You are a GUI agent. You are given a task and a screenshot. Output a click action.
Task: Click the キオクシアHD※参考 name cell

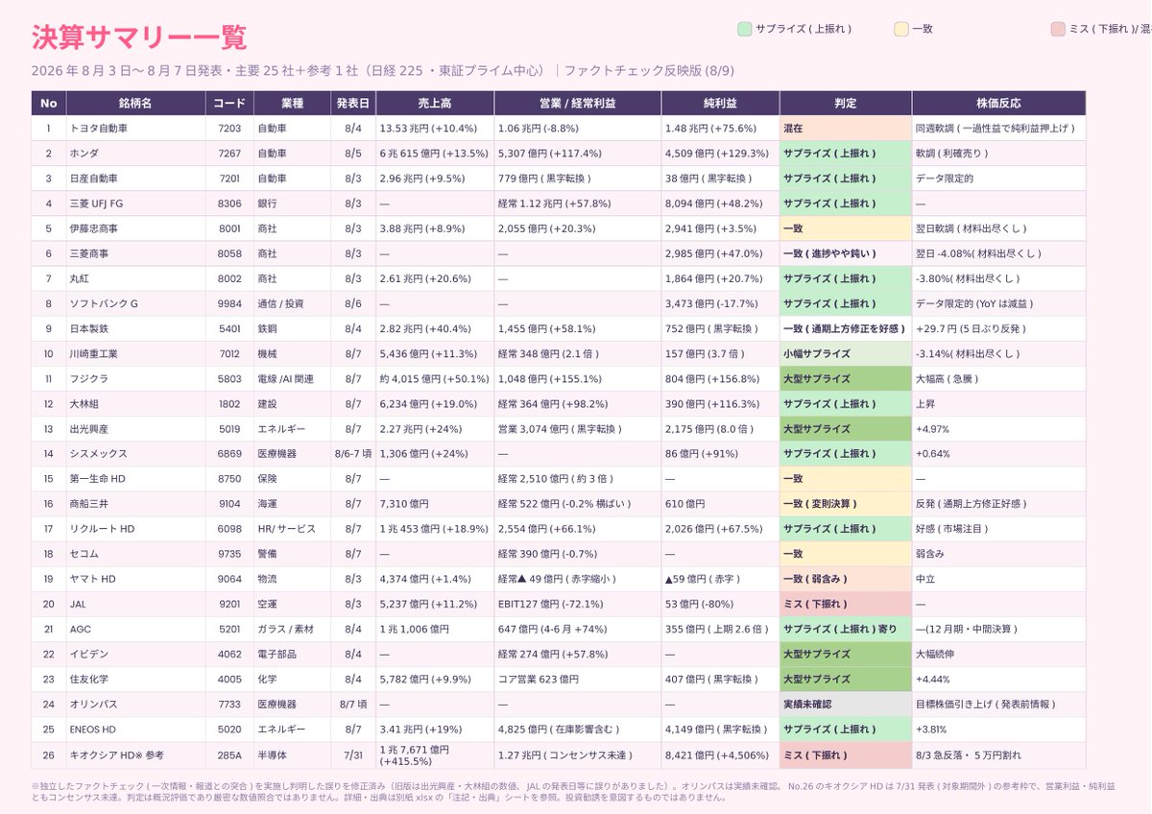coord(135,754)
